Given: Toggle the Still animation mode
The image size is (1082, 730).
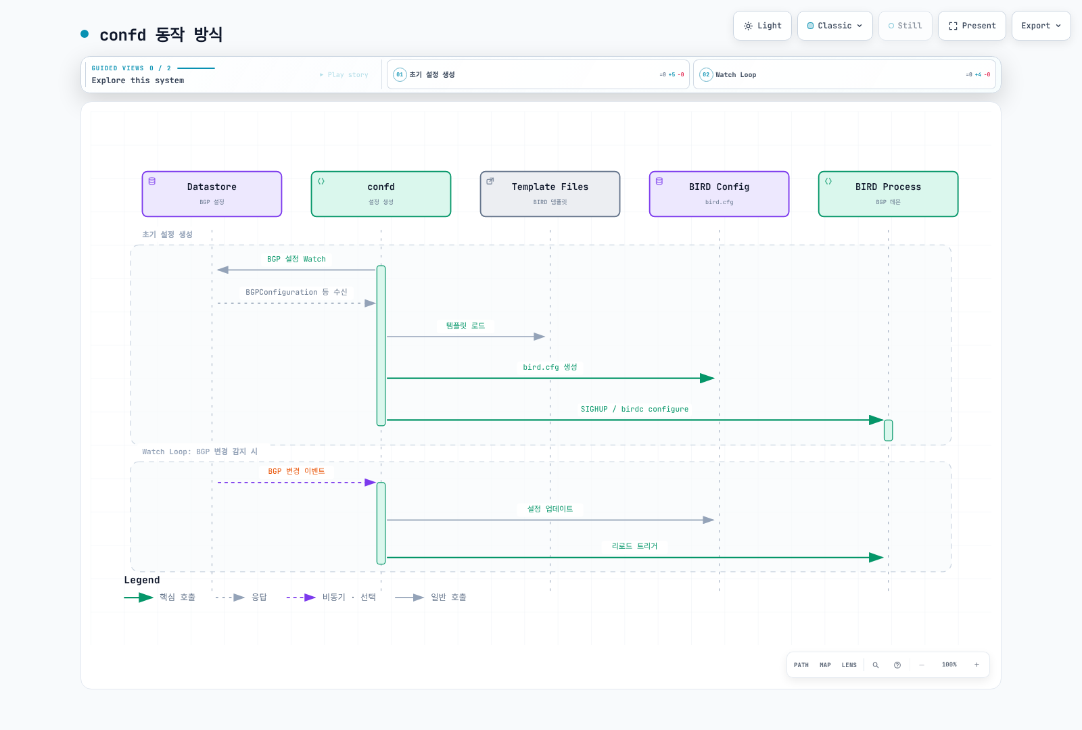Looking at the screenshot, I should click(905, 26).
